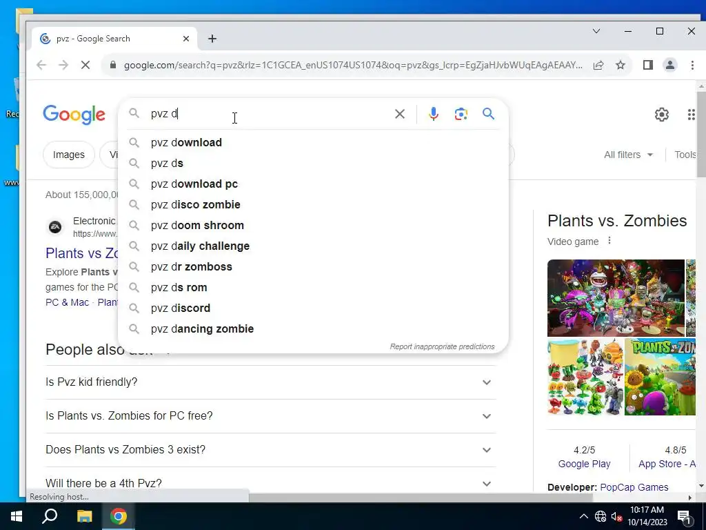Open Google settings gear icon
This screenshot has height=530, width=706.
pyautogui.click(x=661, y=115)
